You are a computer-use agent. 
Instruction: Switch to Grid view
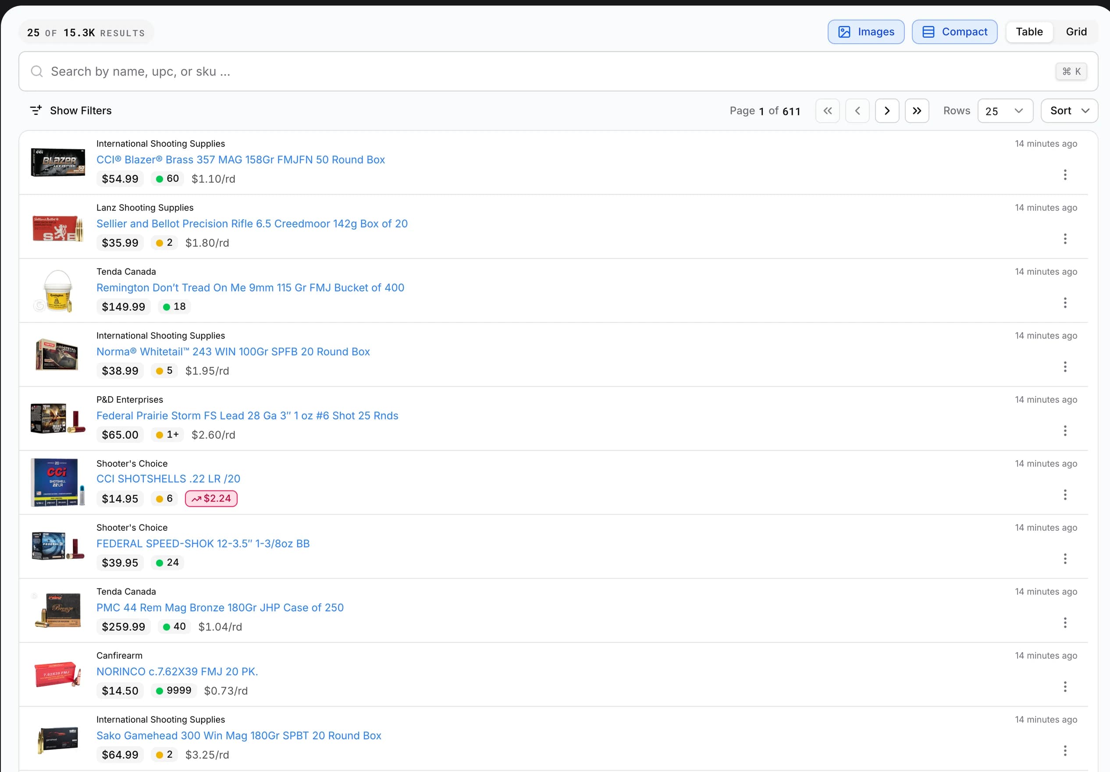point(1076,32)
